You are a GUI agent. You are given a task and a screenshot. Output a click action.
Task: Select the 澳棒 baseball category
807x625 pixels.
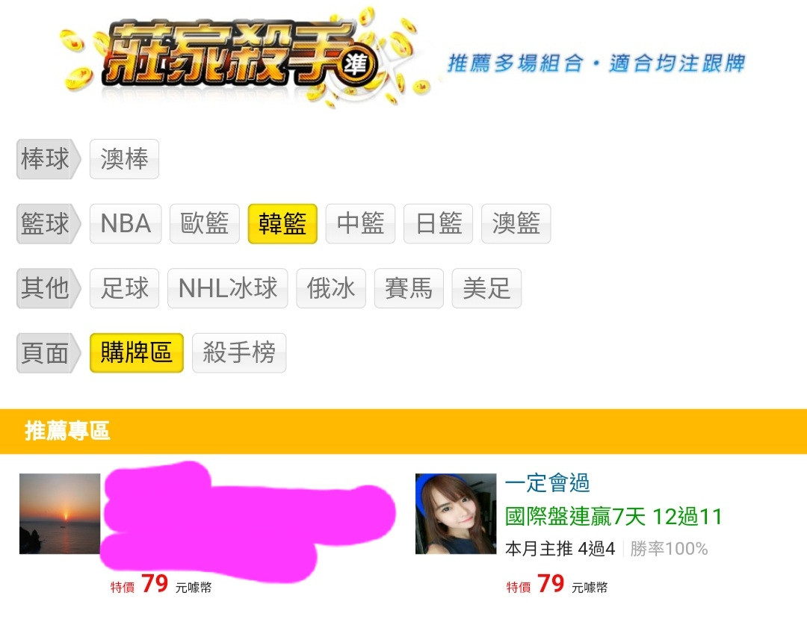click(124, 159)
